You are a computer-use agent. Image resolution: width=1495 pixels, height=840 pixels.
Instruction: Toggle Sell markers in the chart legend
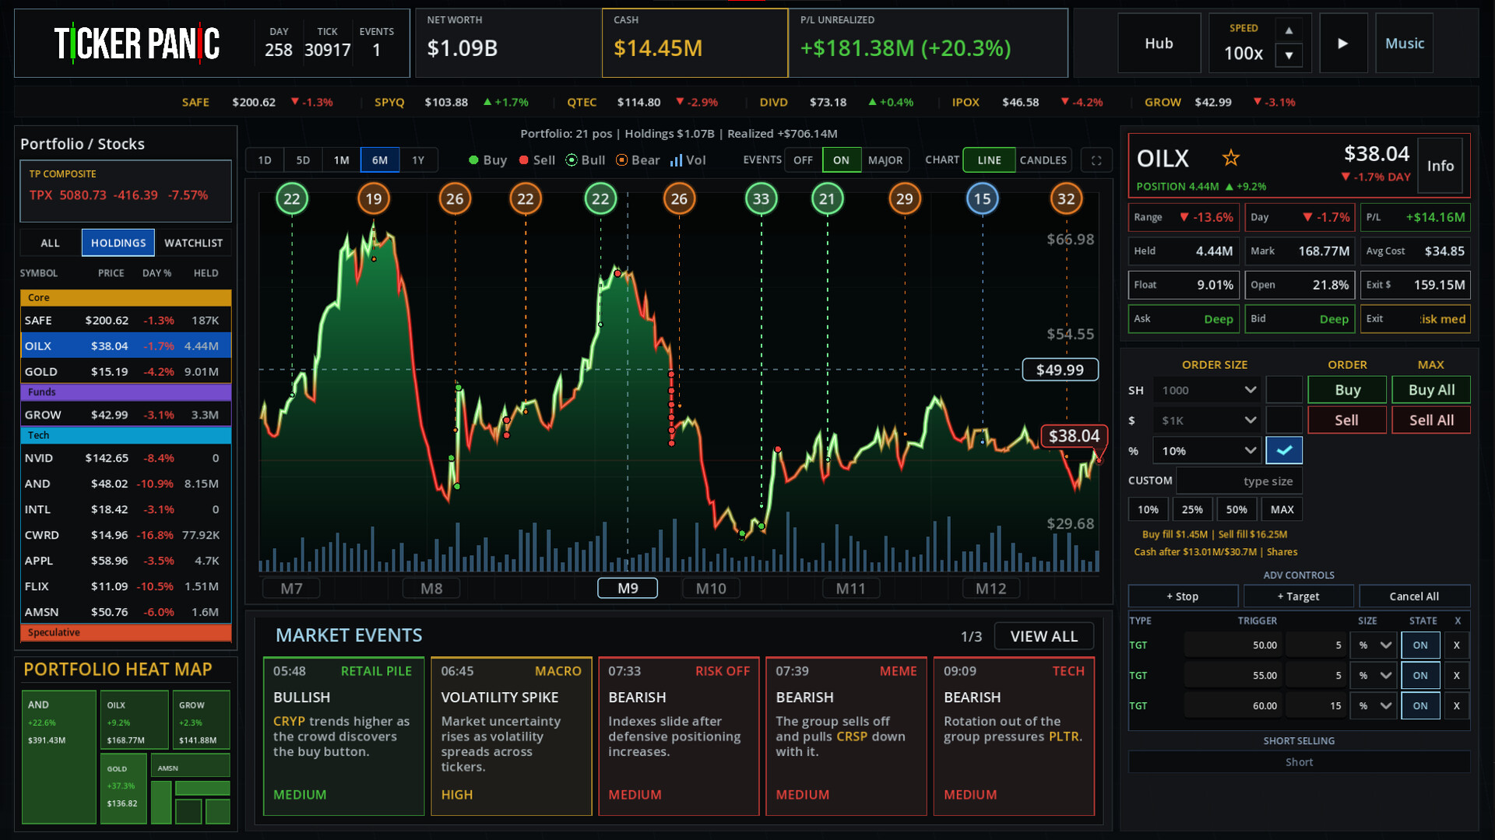pos(537,160)
